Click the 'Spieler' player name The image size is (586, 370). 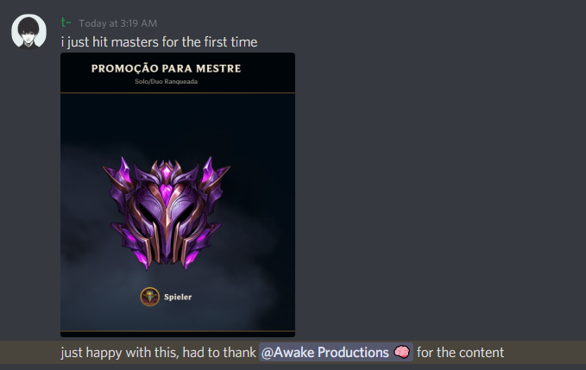(x=178, y=298)
